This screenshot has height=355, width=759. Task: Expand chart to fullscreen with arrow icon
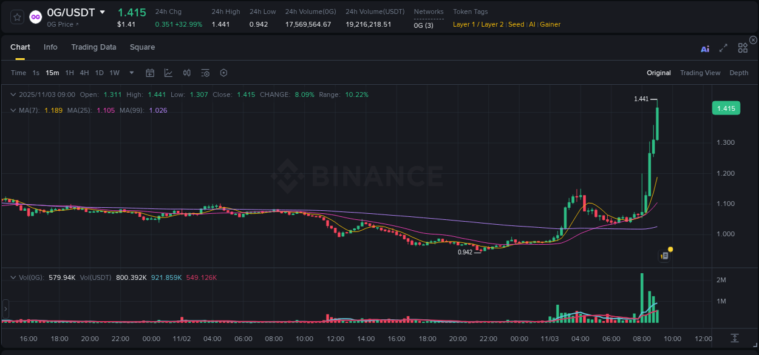723,48
